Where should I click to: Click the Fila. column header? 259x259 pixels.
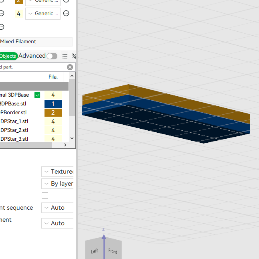(x=53, y=77)
